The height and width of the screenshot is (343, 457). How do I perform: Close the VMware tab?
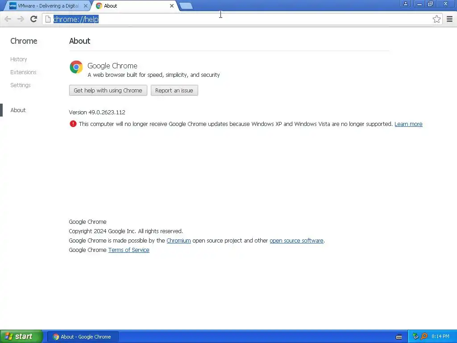(x=85, y=6)
